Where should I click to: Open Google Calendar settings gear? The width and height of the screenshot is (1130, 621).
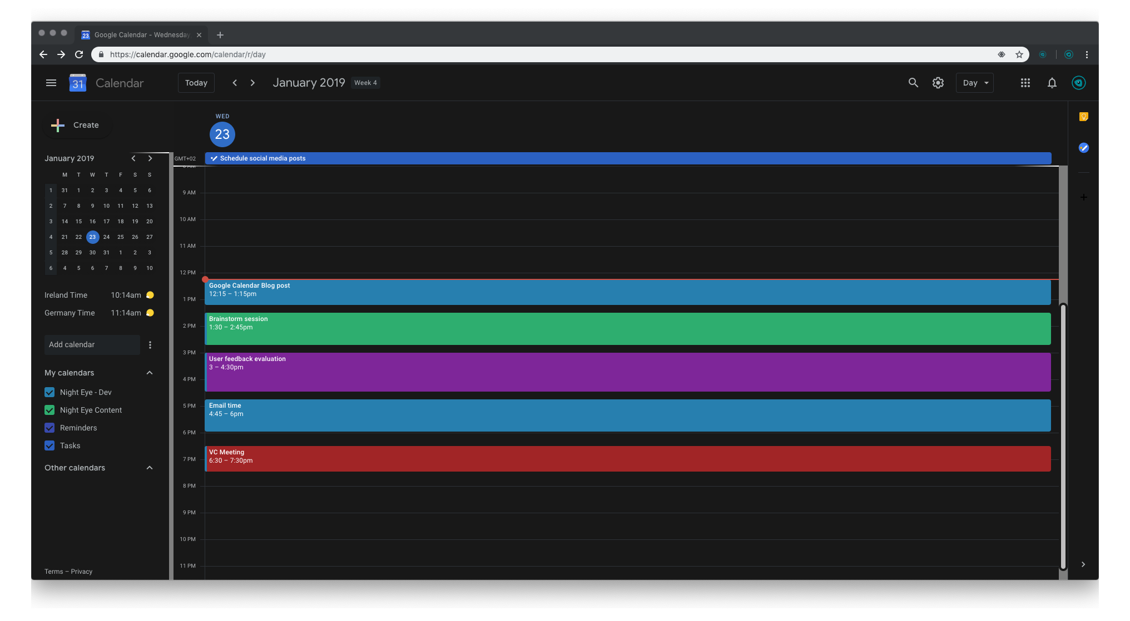click(x=938, y=83)
